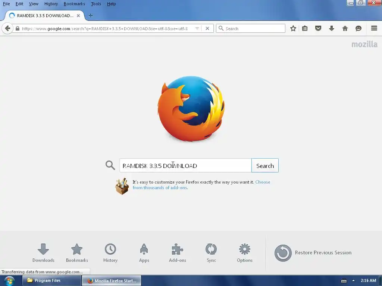Open the File menu
The height and width of the screenshot is (286, 382).
6,4
